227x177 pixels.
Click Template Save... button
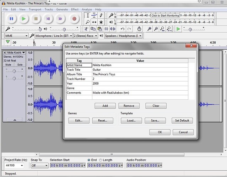pos(155,121)
